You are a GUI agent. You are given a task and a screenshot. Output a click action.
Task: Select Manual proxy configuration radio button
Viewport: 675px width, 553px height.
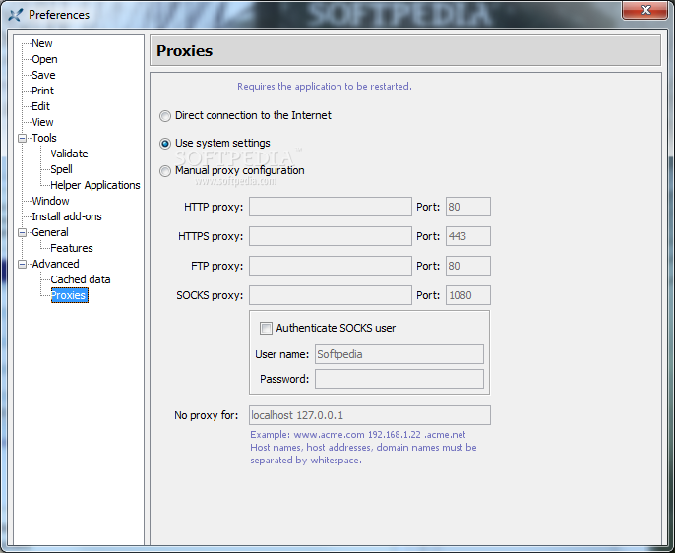point(165,171)
